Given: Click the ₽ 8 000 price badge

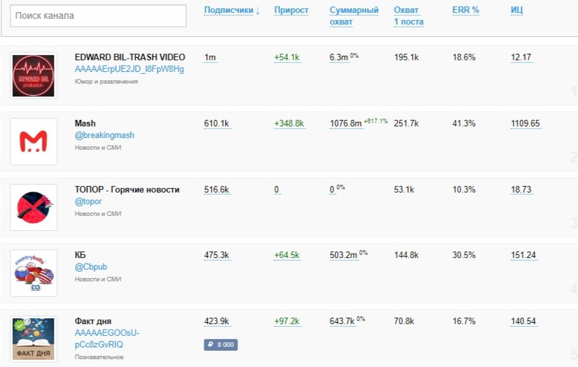Looking at the screenshot, I should click(221, 345).
